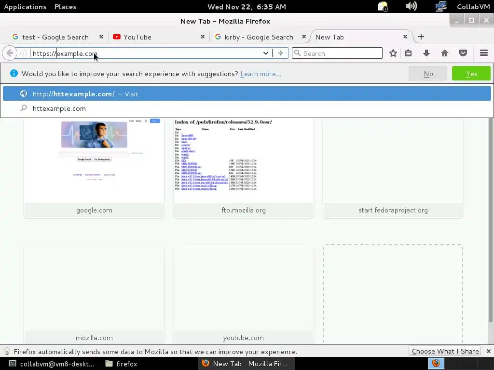Open a new tab with plus button
This screenshot has width=494, height=370.
coord(421,37)
